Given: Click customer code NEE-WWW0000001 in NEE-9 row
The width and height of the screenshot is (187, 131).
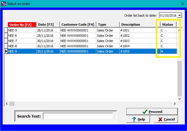Looking at the screenshot, I should tap(78, 51).
